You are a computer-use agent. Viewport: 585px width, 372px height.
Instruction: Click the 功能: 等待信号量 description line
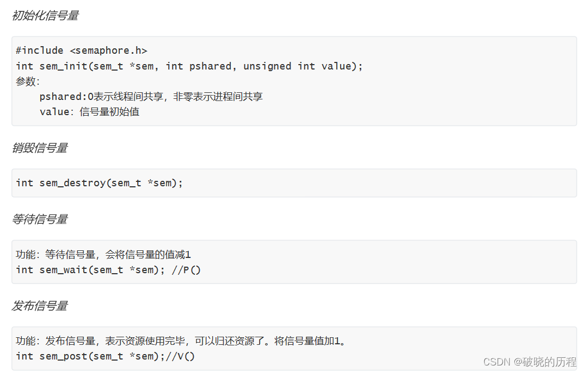click(103, 255)
